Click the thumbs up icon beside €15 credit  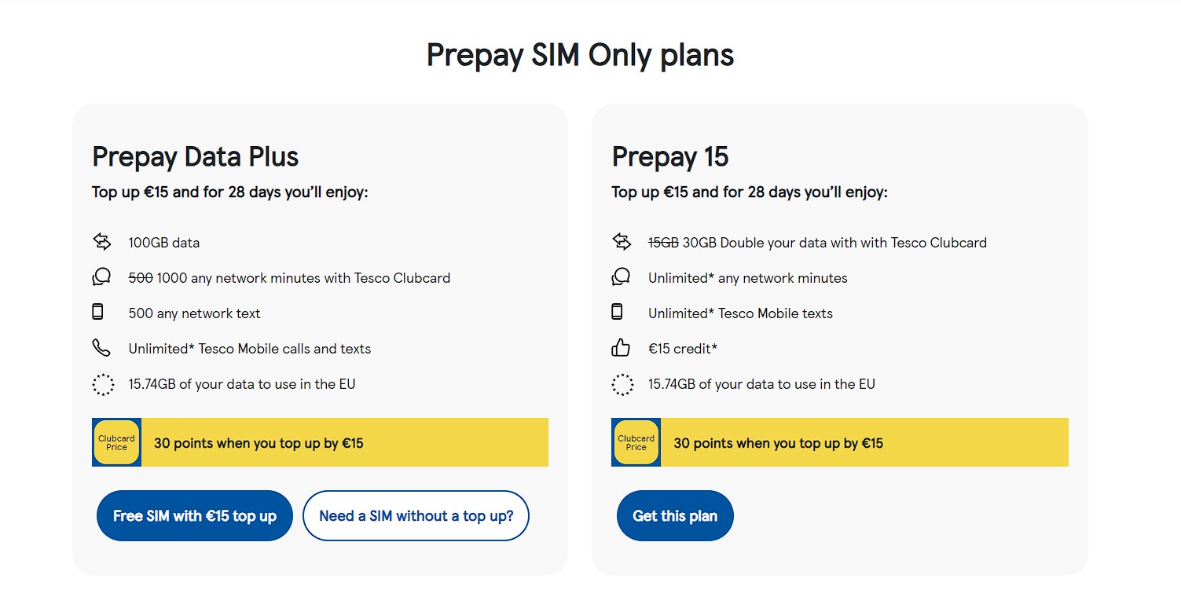click(622, 347)
